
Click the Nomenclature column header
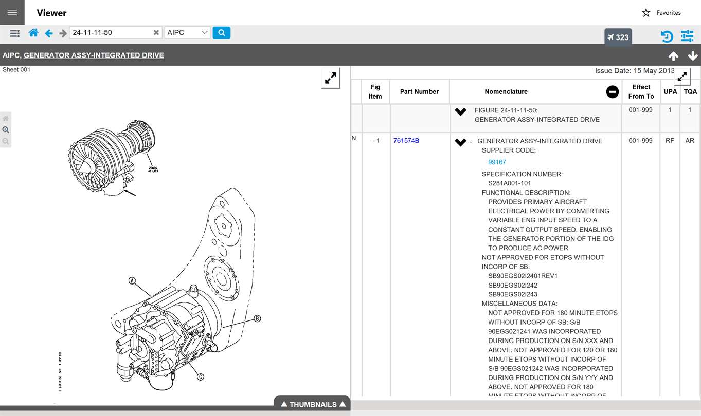tap(506, 91)
